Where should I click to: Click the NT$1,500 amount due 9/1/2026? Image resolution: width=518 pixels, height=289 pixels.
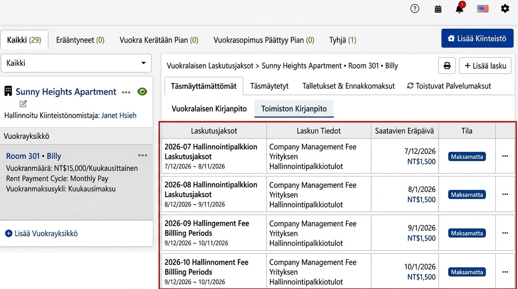[x=422, y=238]
